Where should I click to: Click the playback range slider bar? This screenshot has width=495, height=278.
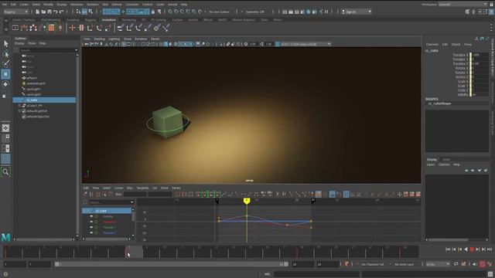171,264
